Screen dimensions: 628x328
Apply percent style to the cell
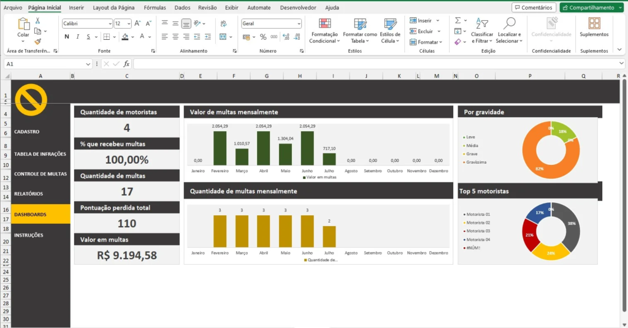(263, 37)
